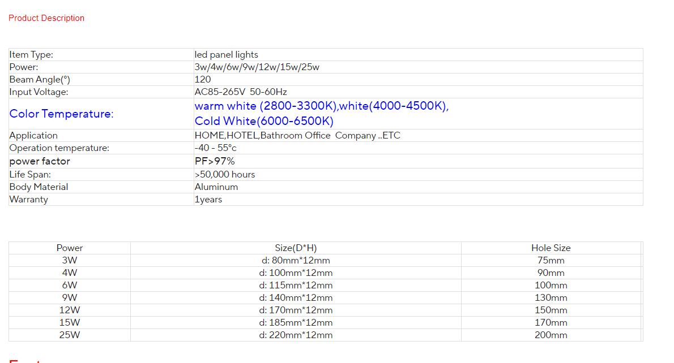
Task: Click the Product Description heading
Action: (x=46, y=18)
